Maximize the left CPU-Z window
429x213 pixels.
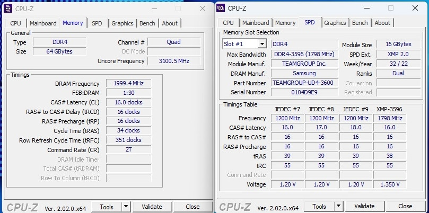coord(178,8)
